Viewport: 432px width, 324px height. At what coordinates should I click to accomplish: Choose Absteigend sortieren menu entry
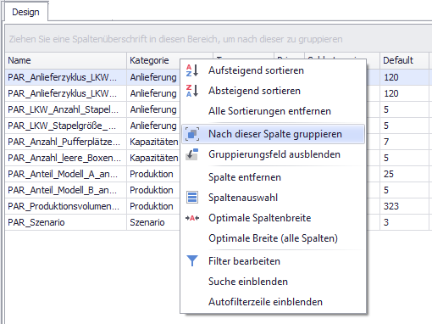coord(273,91)
